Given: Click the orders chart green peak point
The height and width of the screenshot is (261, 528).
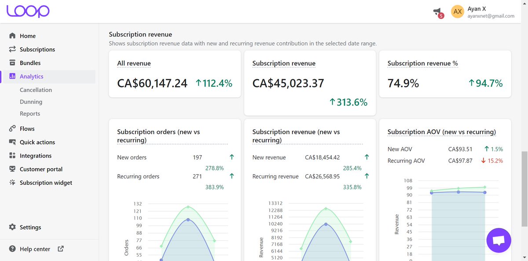Looking at the screenshot, I should point(188,206).
